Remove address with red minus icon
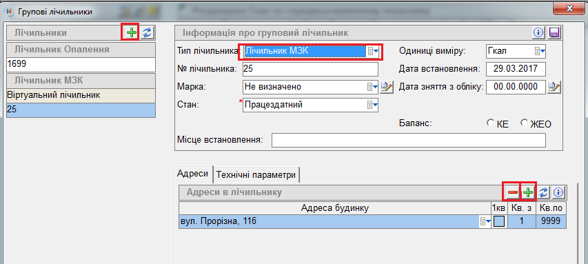Viewport: 588px width, 264px height. pos(513,193)
